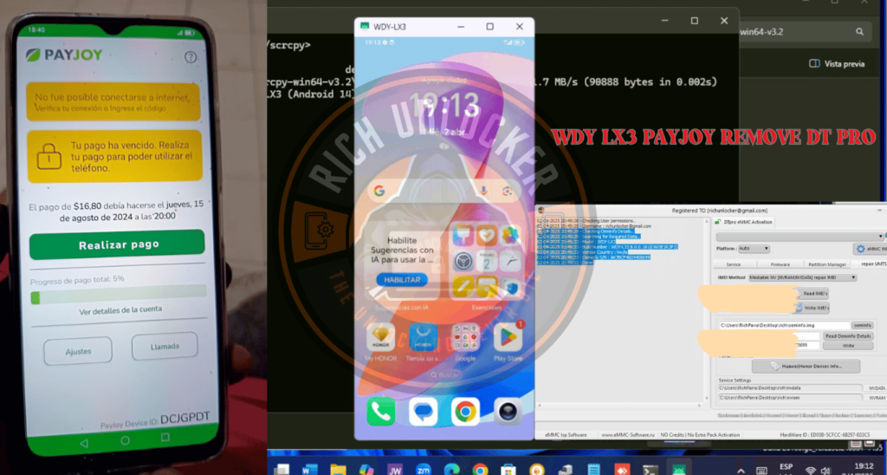Screen dimensions: 887x475
Task: Switch to the Partition Manager tab
Action: coord(826,264)
